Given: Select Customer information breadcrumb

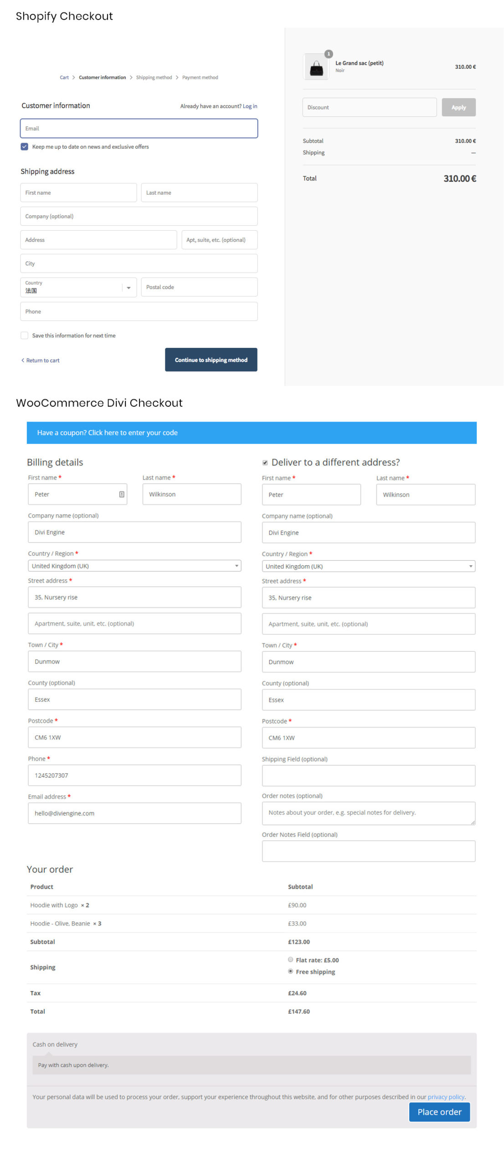Looking at the screenshot, I should click(x=102, y=77).
